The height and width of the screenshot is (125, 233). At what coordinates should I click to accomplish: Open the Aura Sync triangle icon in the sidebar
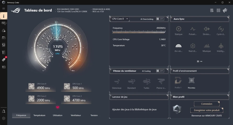pyautogui.click(x=4, y=30)
